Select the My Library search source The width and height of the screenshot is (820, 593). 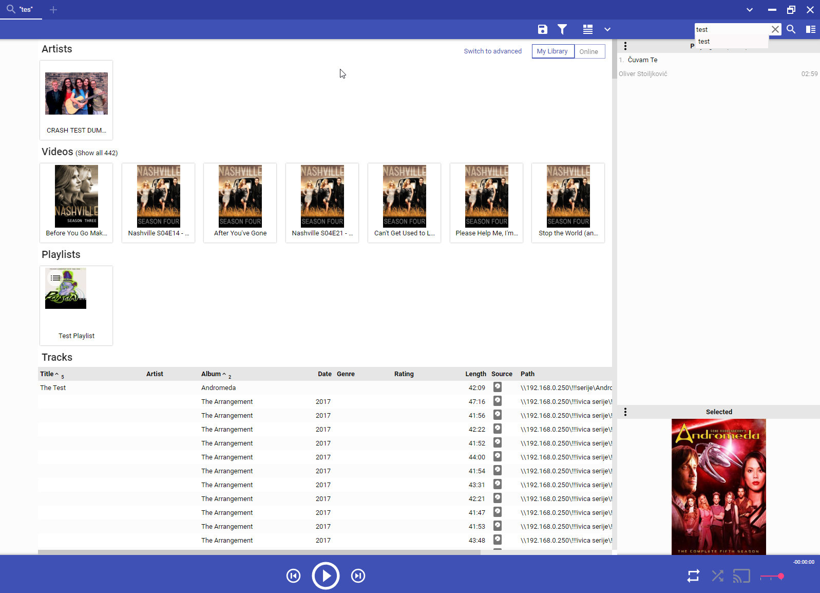point(552,51)
